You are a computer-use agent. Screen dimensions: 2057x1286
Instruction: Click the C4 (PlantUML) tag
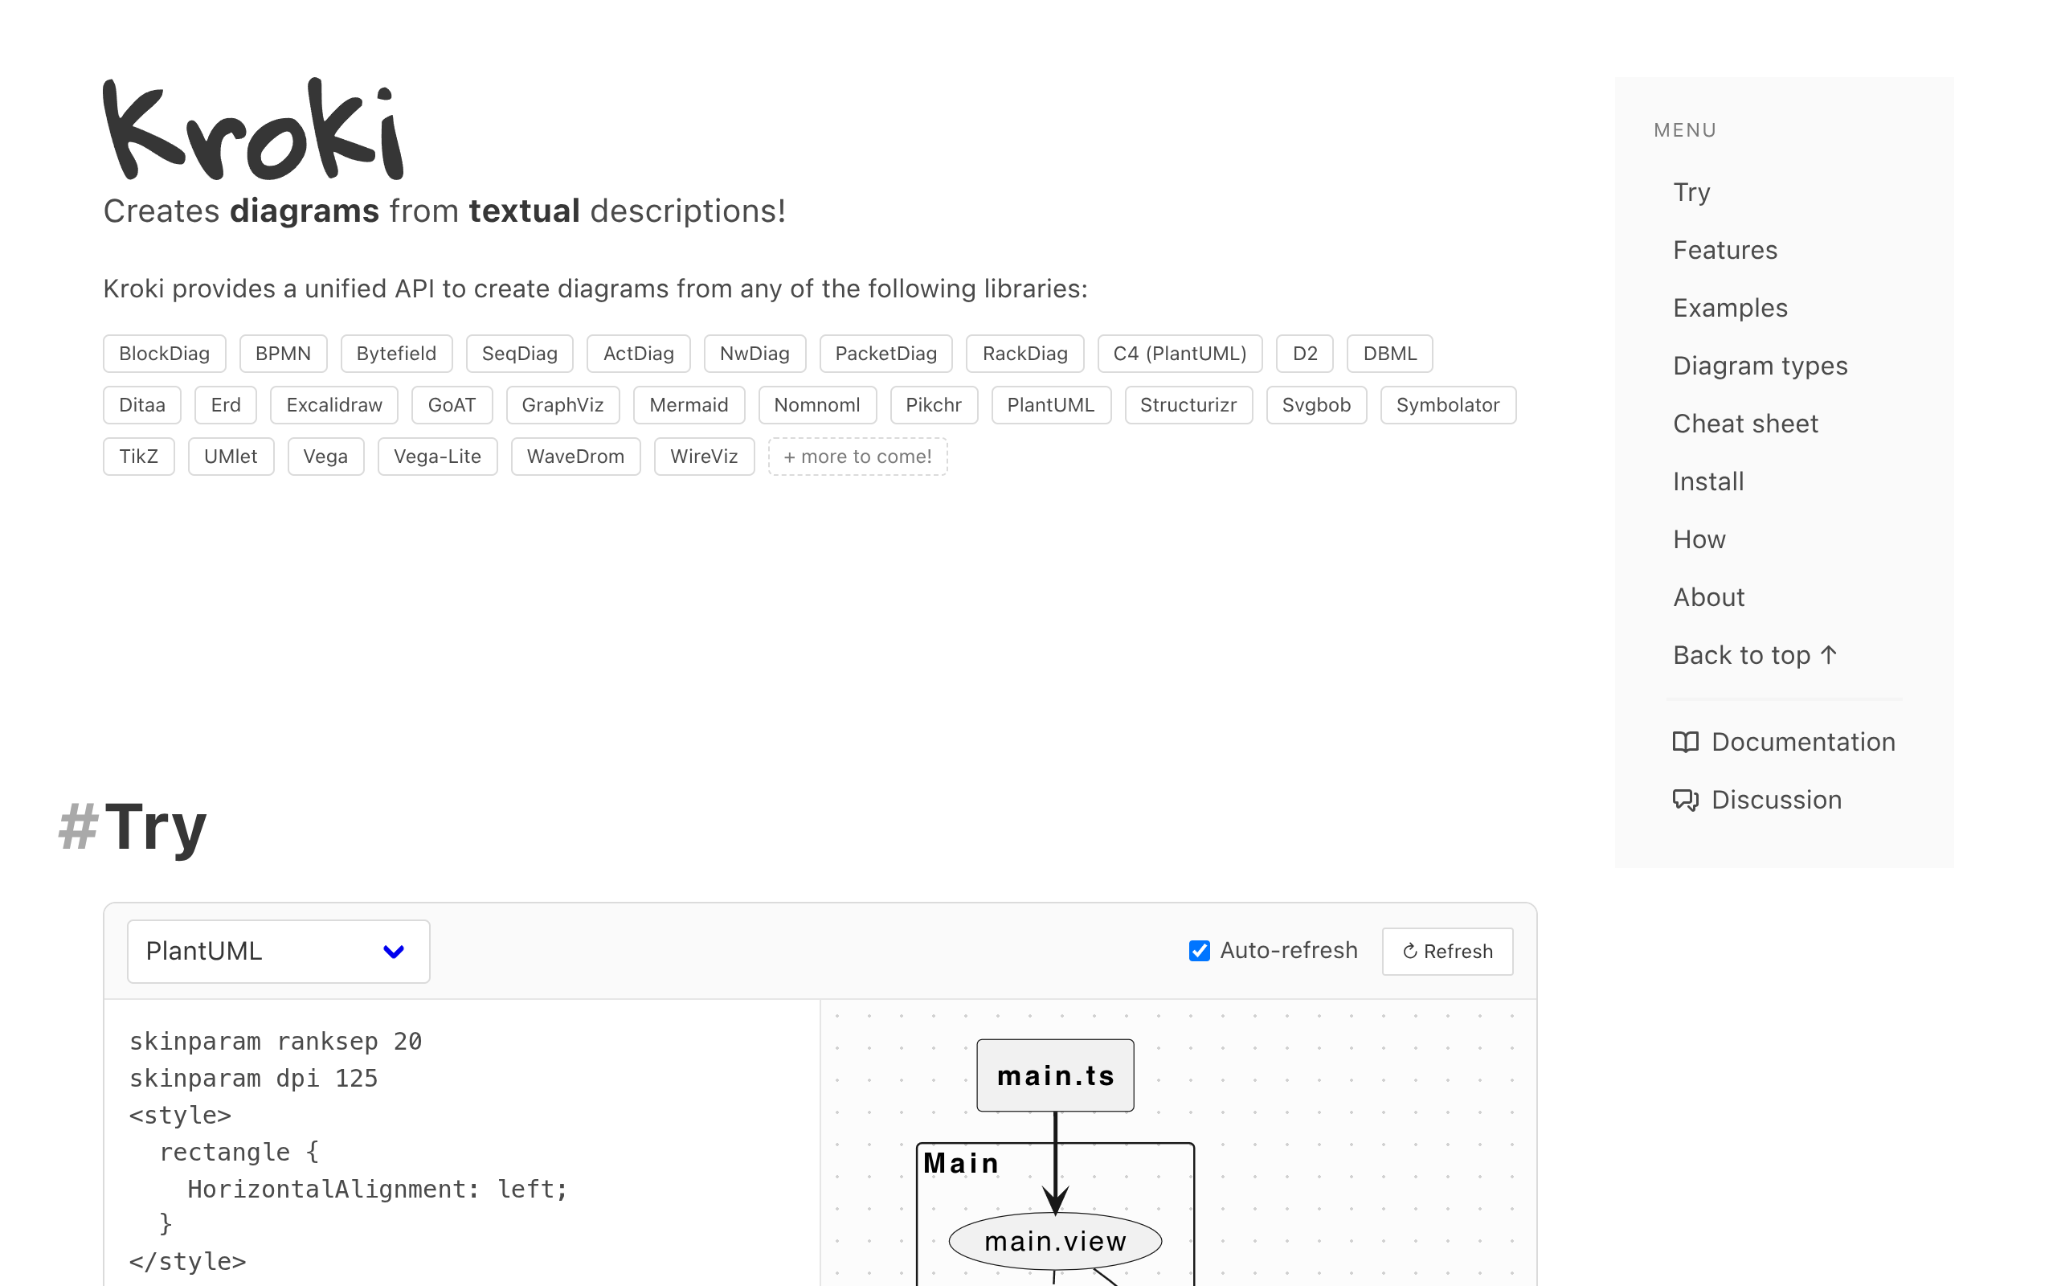tap(1180, 354)
